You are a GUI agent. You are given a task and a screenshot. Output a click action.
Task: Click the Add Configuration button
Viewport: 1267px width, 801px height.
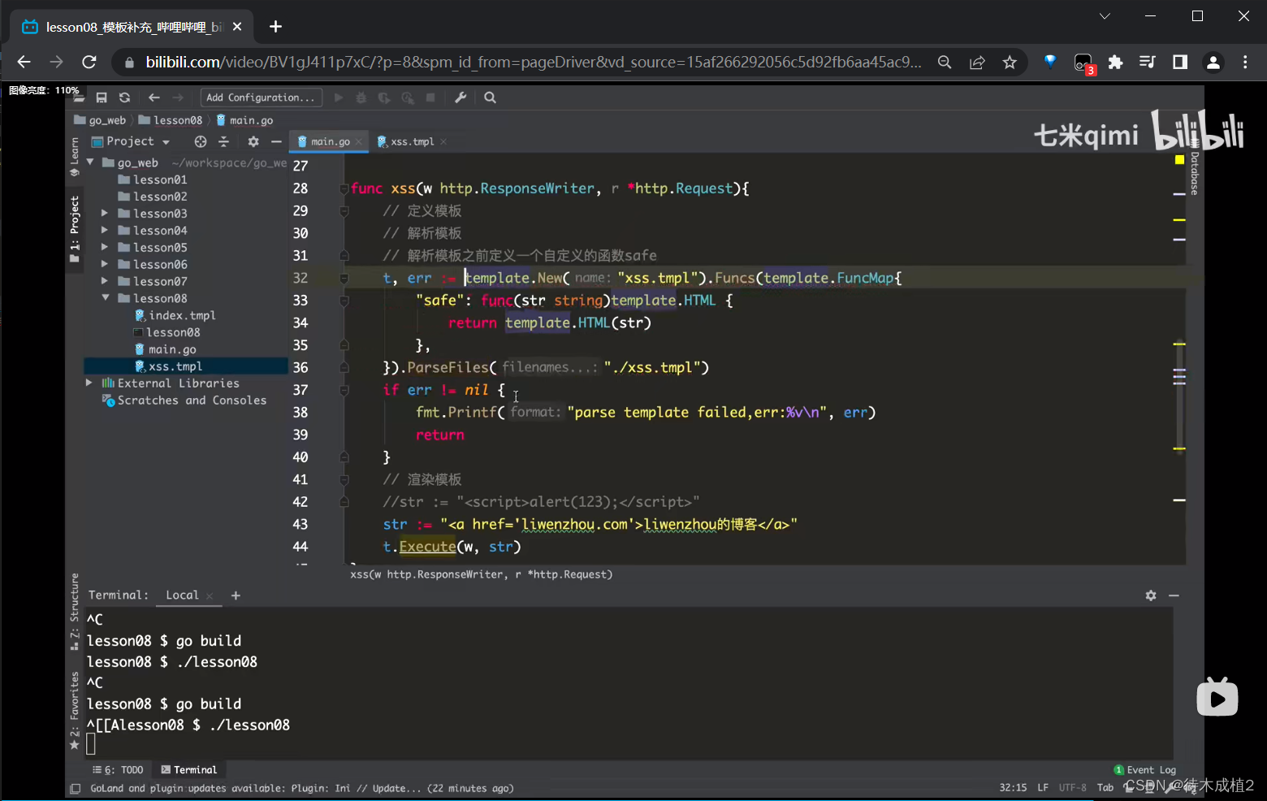pos(261,97)
